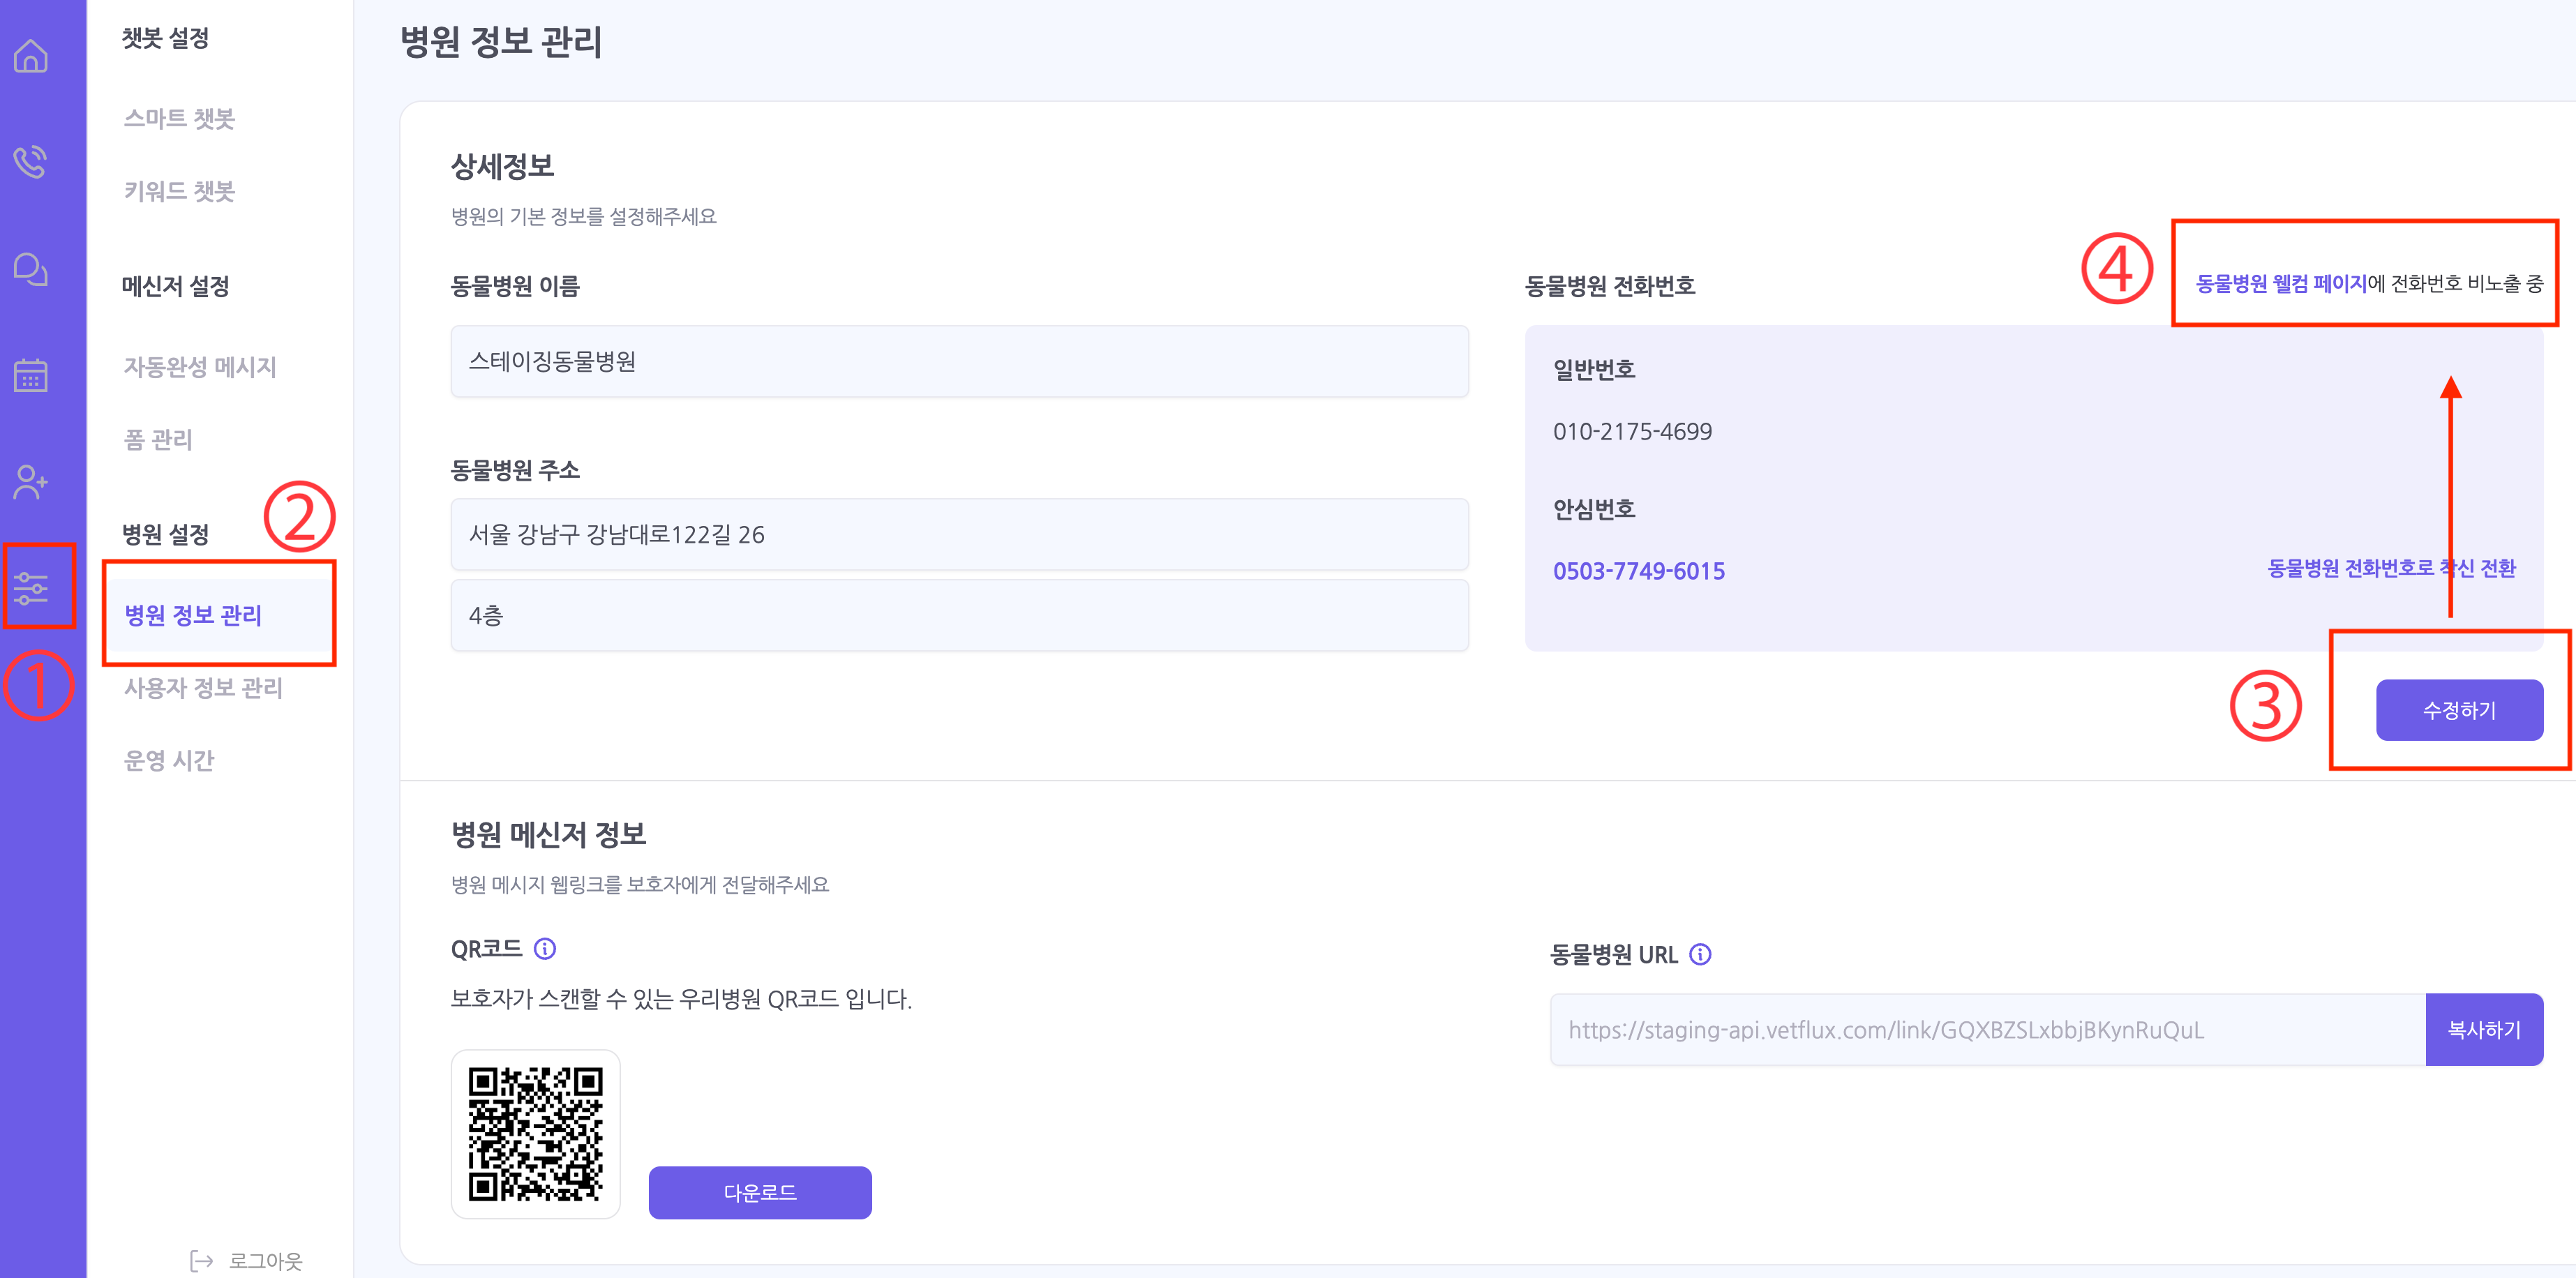2576x1278 pixels.
Task: Open the chat messages sidebar icon
Action: (x=31, y=269)
